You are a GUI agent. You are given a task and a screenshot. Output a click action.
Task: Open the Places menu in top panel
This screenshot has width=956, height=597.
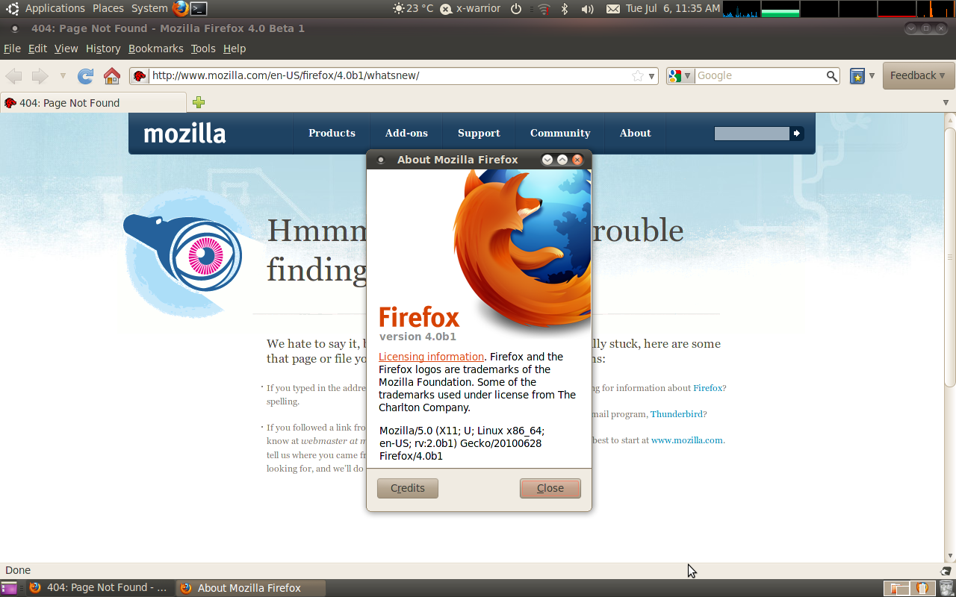pos(108,8)
